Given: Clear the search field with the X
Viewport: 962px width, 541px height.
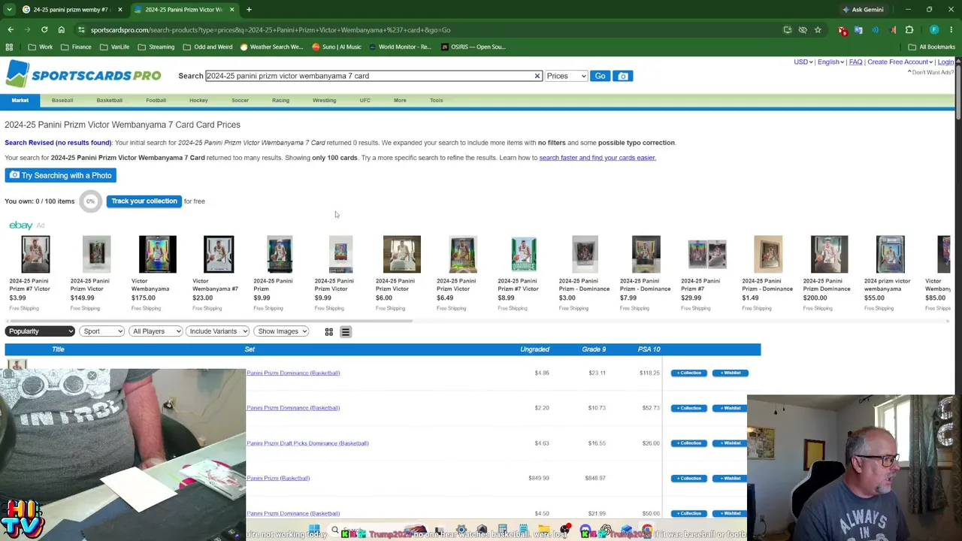Looking at the screenshot, I should [x=537, y=76].
